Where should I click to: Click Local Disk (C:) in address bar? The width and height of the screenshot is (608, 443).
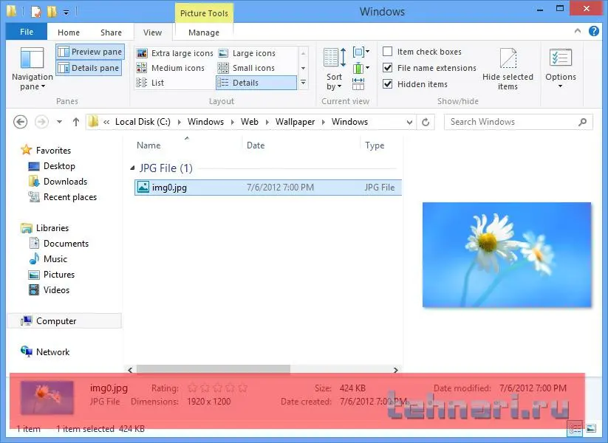coord(143,122)
